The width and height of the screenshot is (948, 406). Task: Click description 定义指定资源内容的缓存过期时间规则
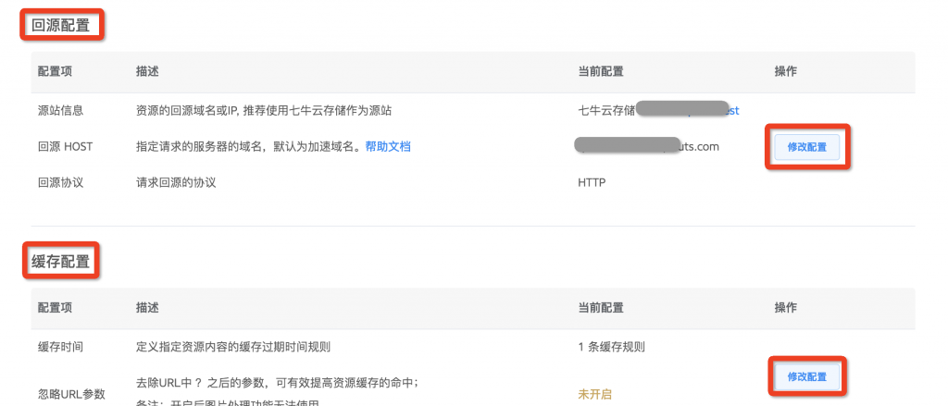(233, 347)
